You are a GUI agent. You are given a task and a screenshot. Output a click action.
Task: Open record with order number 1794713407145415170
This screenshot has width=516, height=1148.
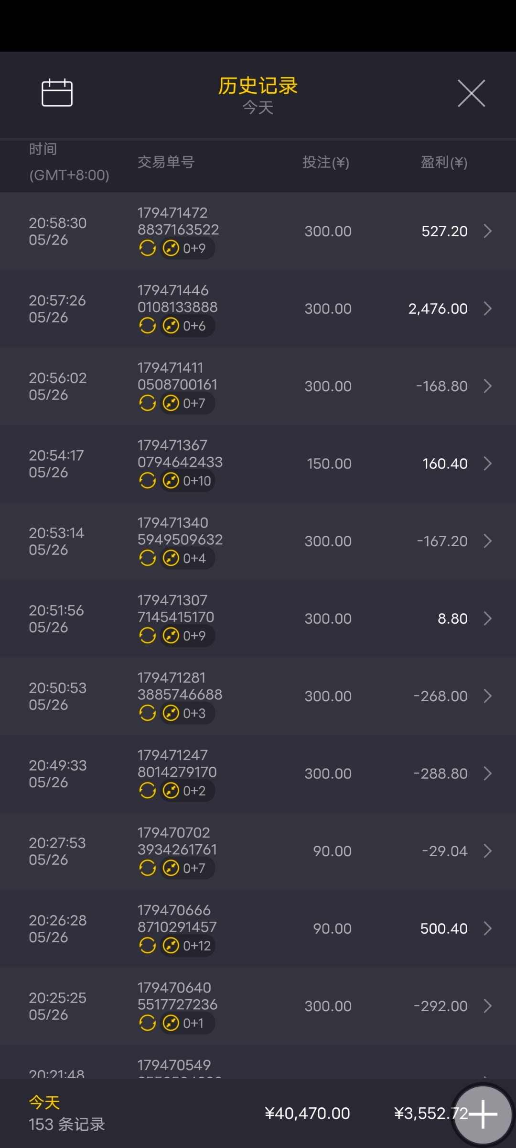[176, 609]
